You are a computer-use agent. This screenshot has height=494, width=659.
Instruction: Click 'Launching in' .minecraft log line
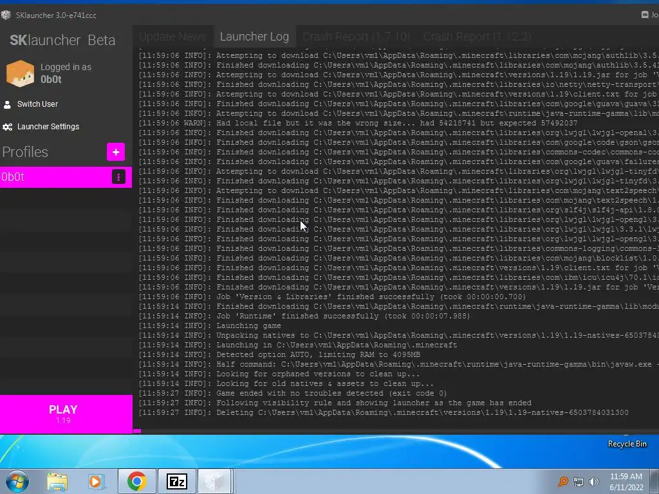(x=298, y=345)
